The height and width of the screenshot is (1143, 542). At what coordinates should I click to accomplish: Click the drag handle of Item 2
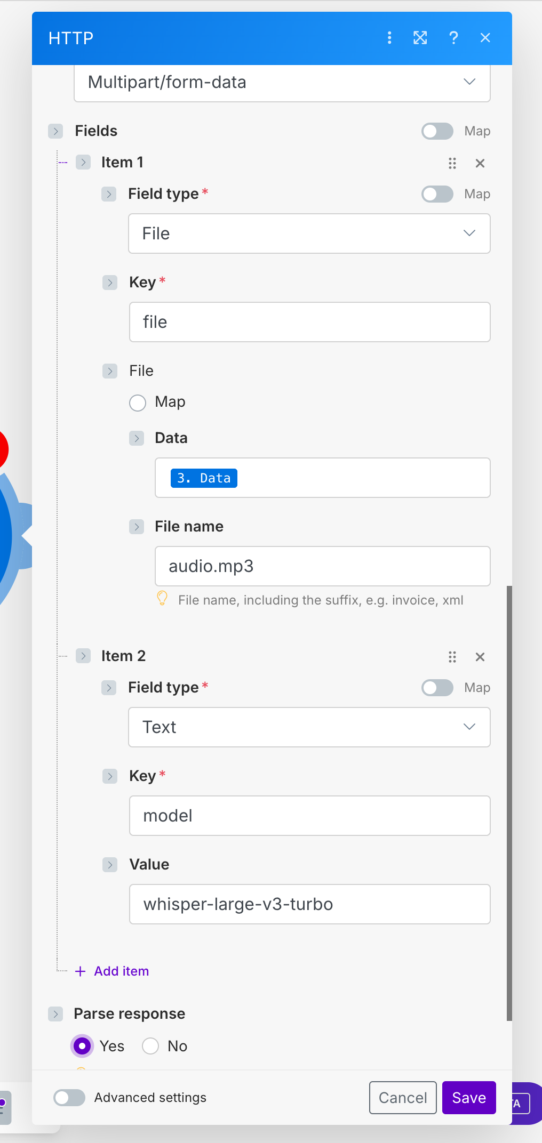point(452,657)
